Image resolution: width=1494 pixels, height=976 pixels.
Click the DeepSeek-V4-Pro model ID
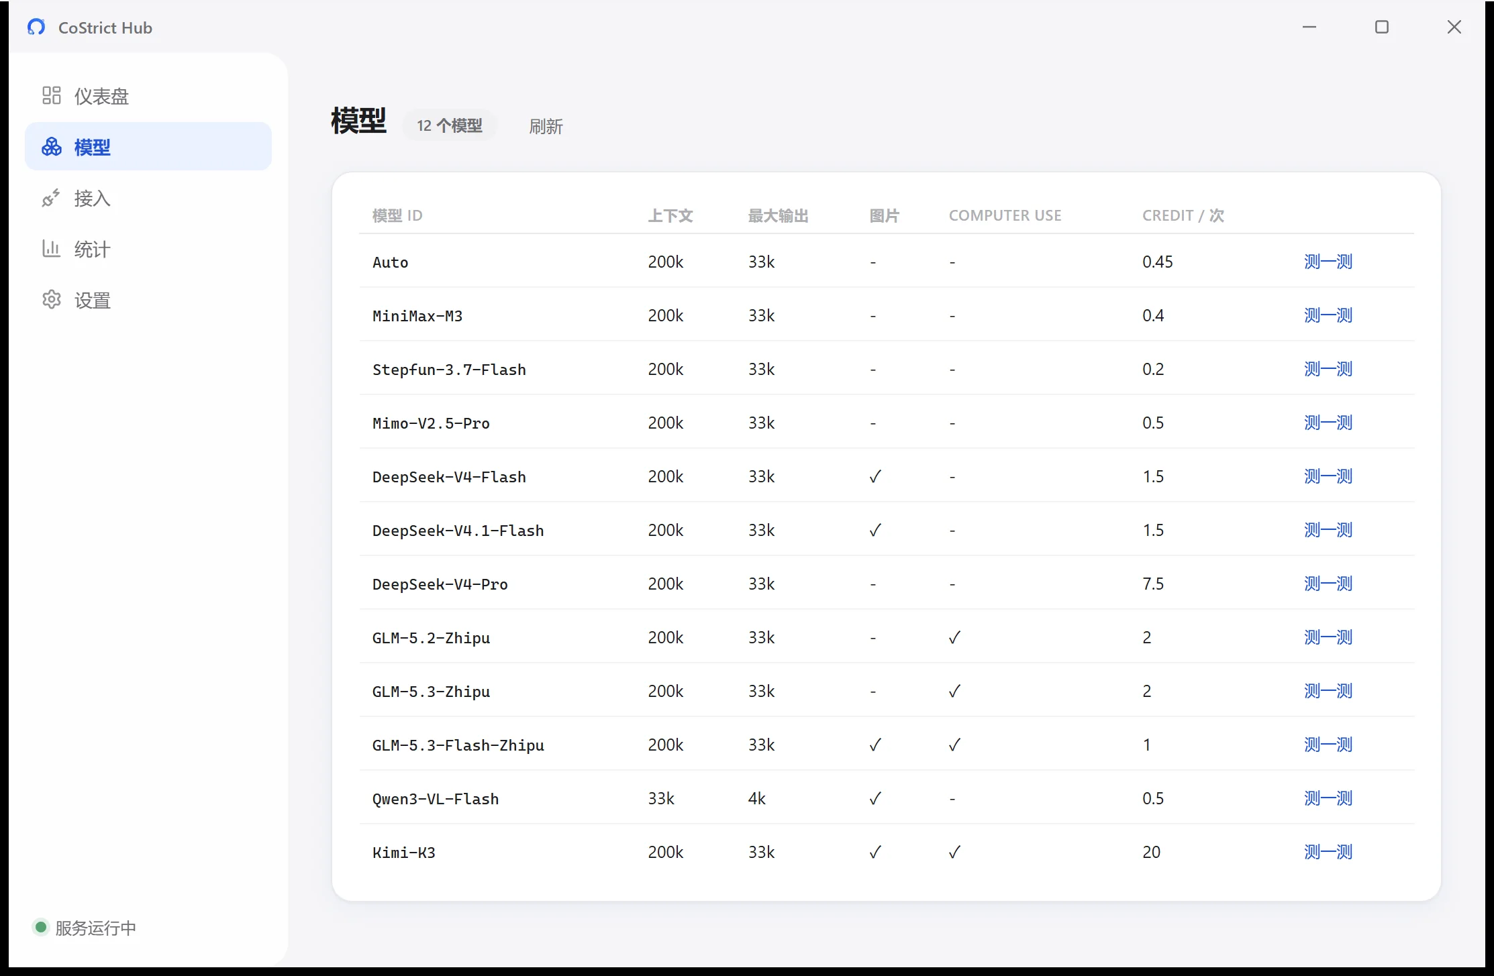pyautogui.click(x=440, y=584)
